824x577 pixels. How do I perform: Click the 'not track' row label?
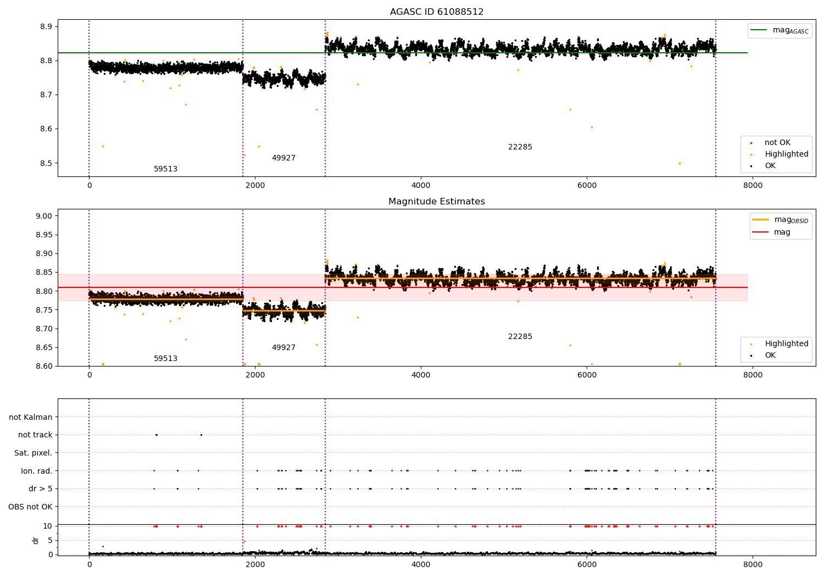35,435
